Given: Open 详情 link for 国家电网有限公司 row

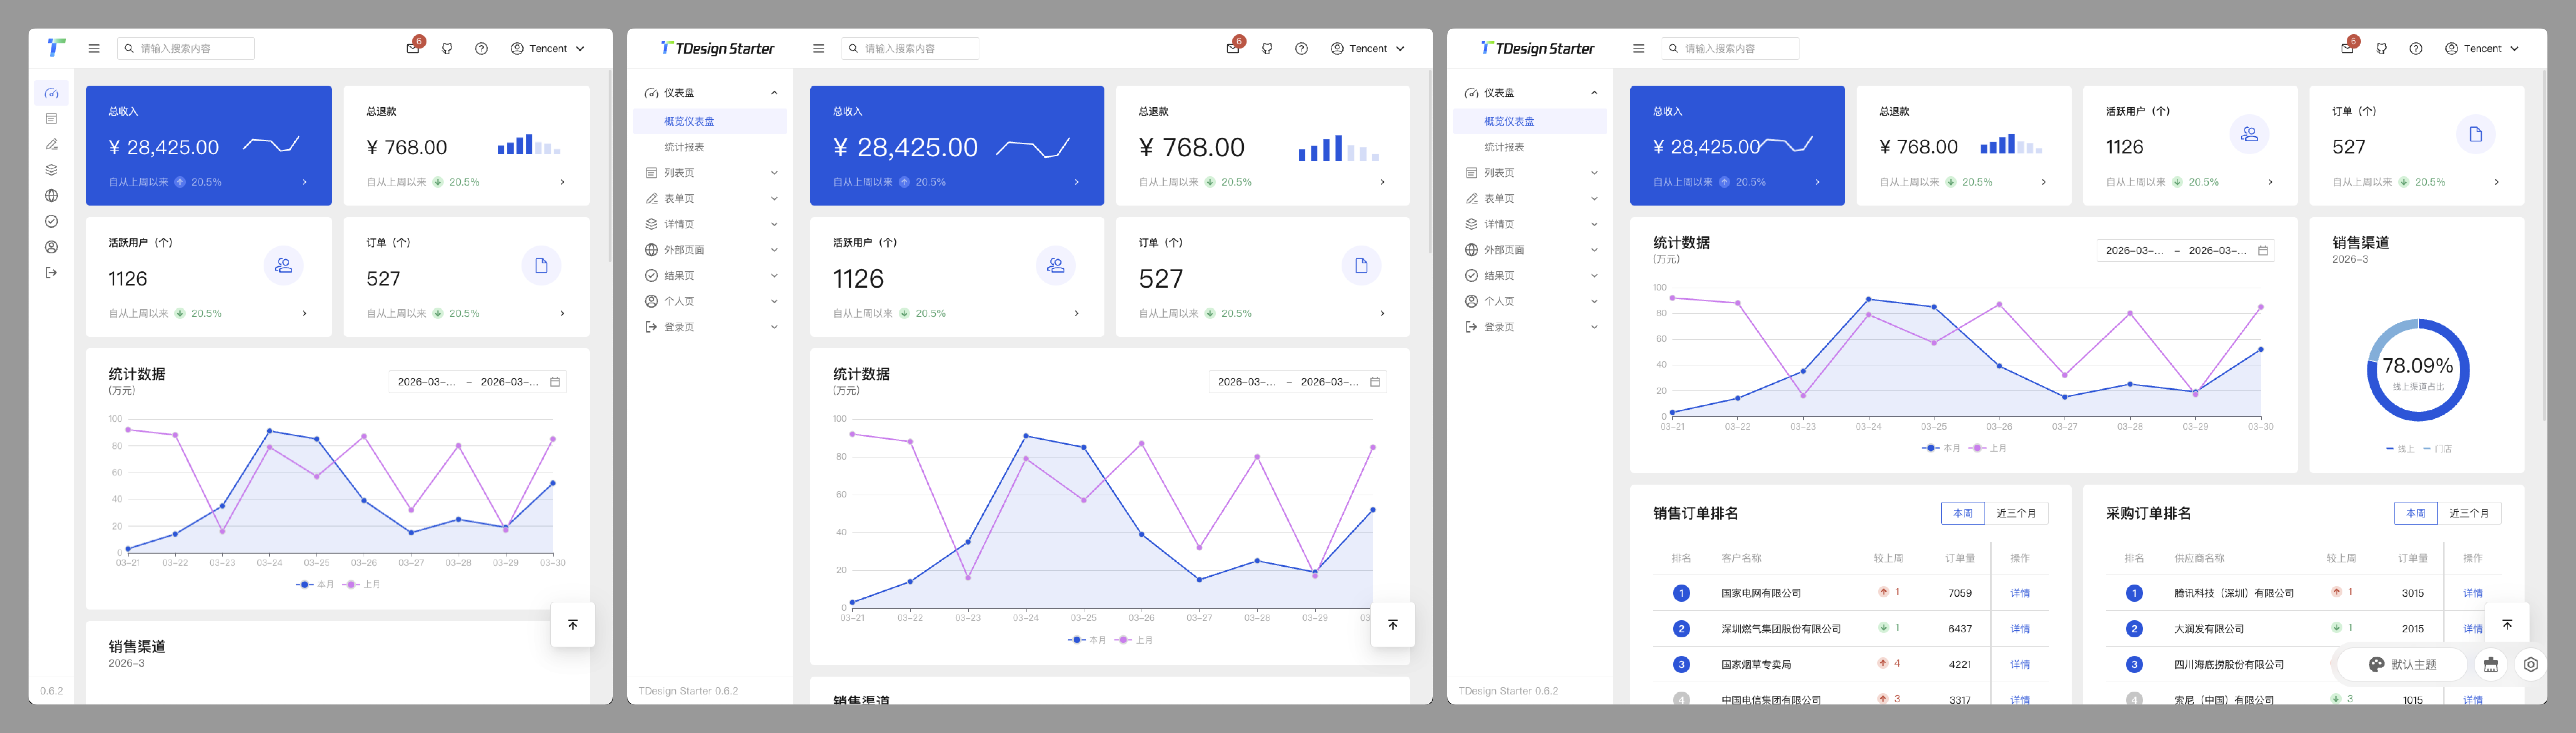Looking at the screenshot, I should [x=2020, y=593].
